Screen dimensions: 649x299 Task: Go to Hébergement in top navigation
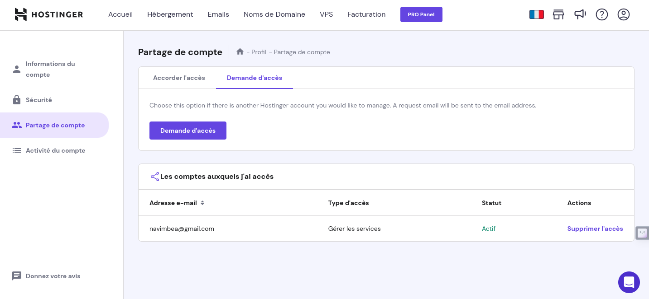coord(170,14)
